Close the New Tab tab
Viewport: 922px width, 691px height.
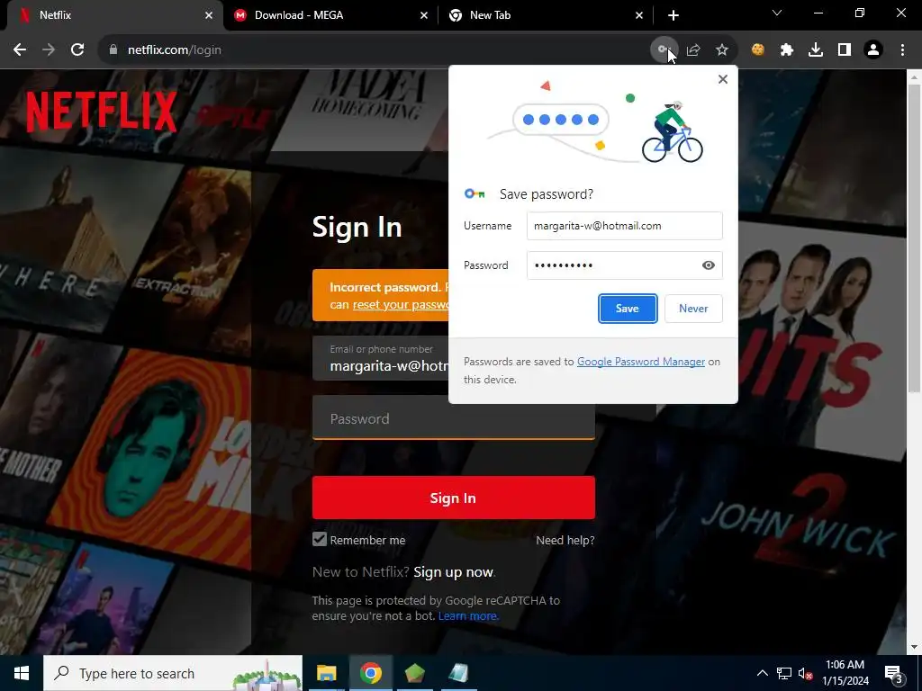coord(639,15)
